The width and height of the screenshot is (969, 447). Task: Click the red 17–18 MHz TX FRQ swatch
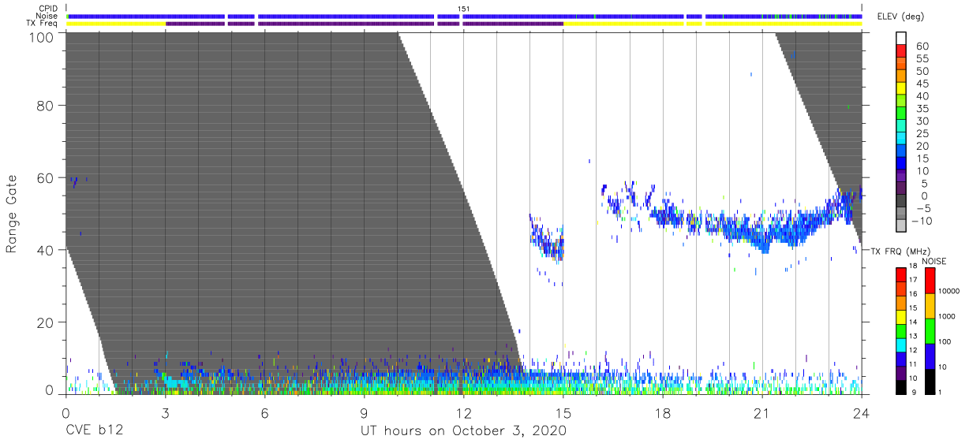(901, 274)
